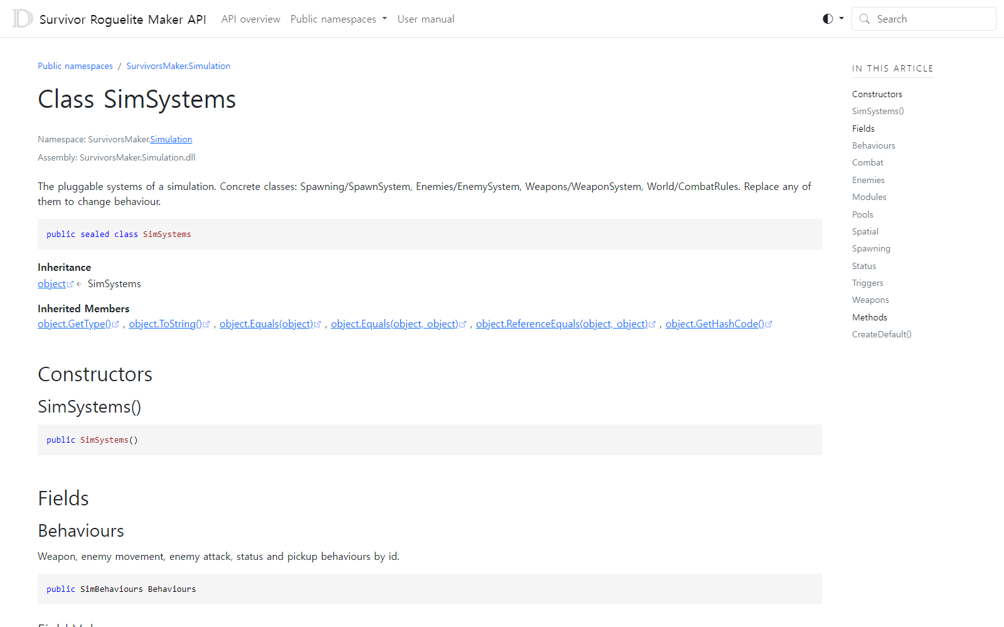Click external icon after object.GetType()
This screenshot has height=627, width=1004.
click(x=115, y=324)
